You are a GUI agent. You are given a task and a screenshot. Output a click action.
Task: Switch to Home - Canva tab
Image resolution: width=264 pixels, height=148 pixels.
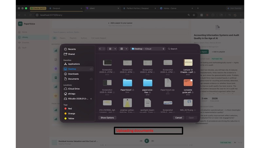pos(177,8)
